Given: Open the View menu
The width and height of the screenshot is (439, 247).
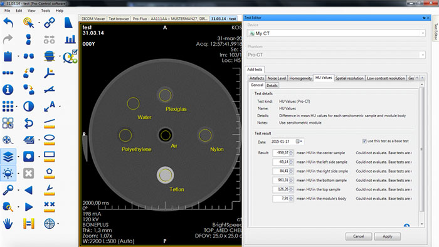Looking at the screenshot, I should click(x=31, y=11).
